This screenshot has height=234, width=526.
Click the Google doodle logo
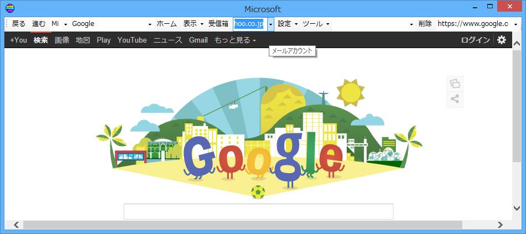[259, 138]
